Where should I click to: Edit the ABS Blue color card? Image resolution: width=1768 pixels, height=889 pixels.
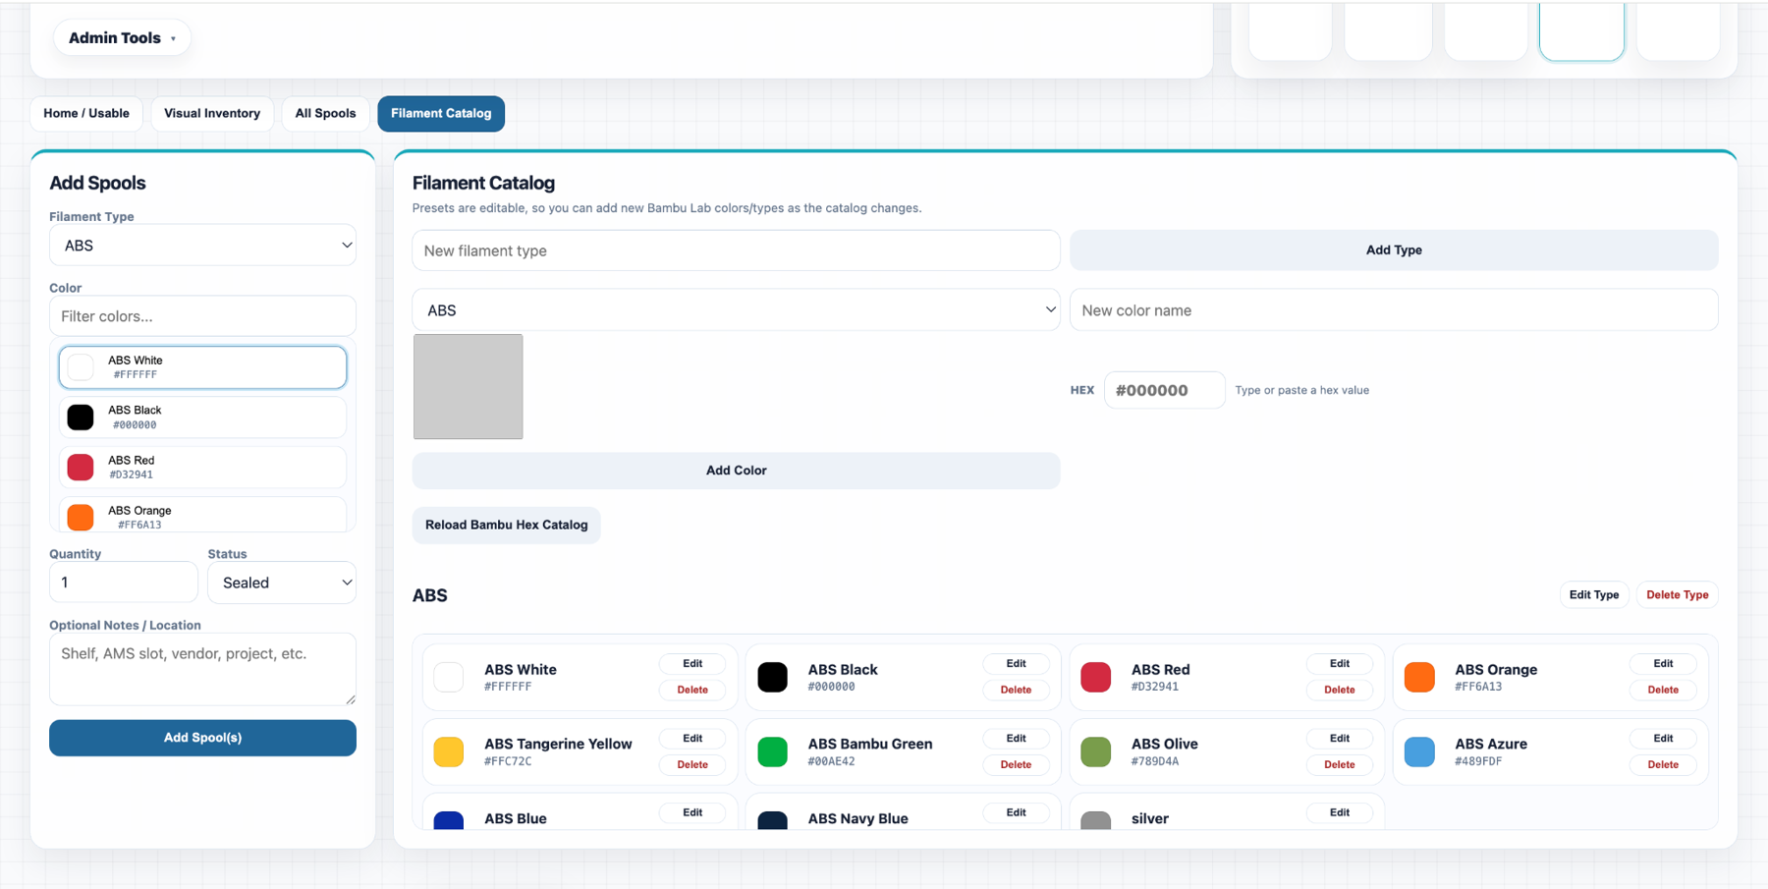point(692,813)
